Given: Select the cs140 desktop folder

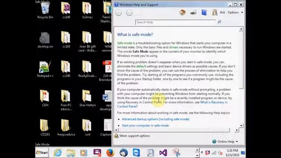Looking at the screenshot, I should tap(66, 11).
